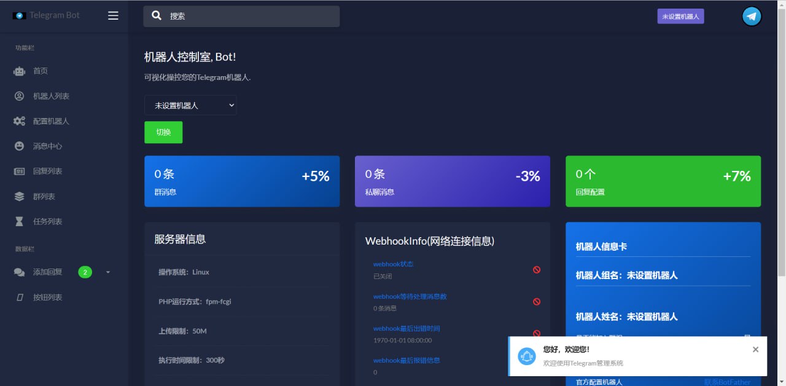Close the welcome notification popup
This screenshot has height=386, width=786.
[755, 349]
